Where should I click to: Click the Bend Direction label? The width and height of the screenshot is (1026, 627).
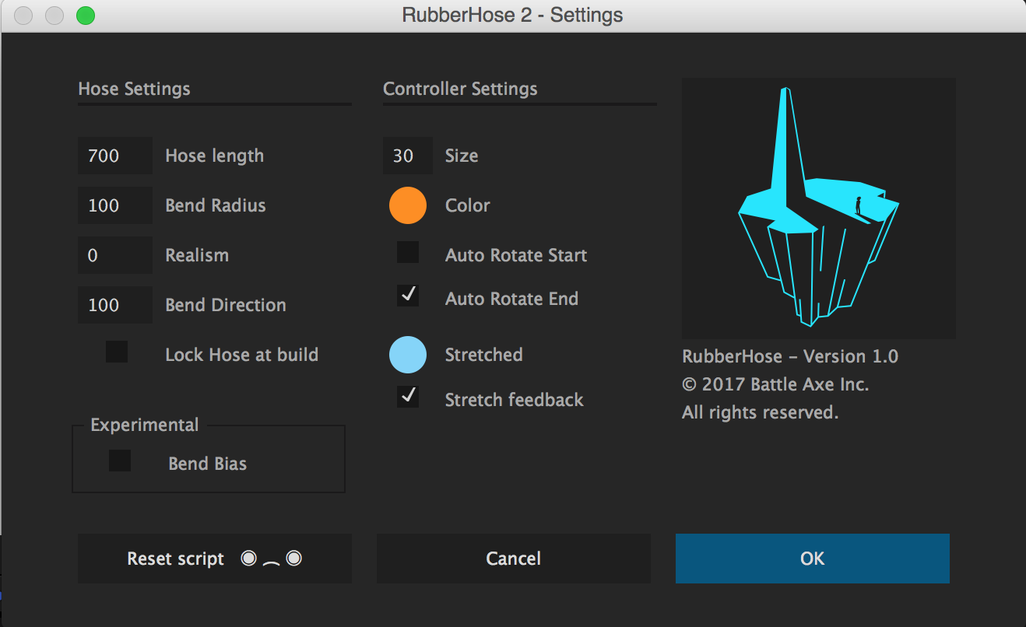point(226,305)
